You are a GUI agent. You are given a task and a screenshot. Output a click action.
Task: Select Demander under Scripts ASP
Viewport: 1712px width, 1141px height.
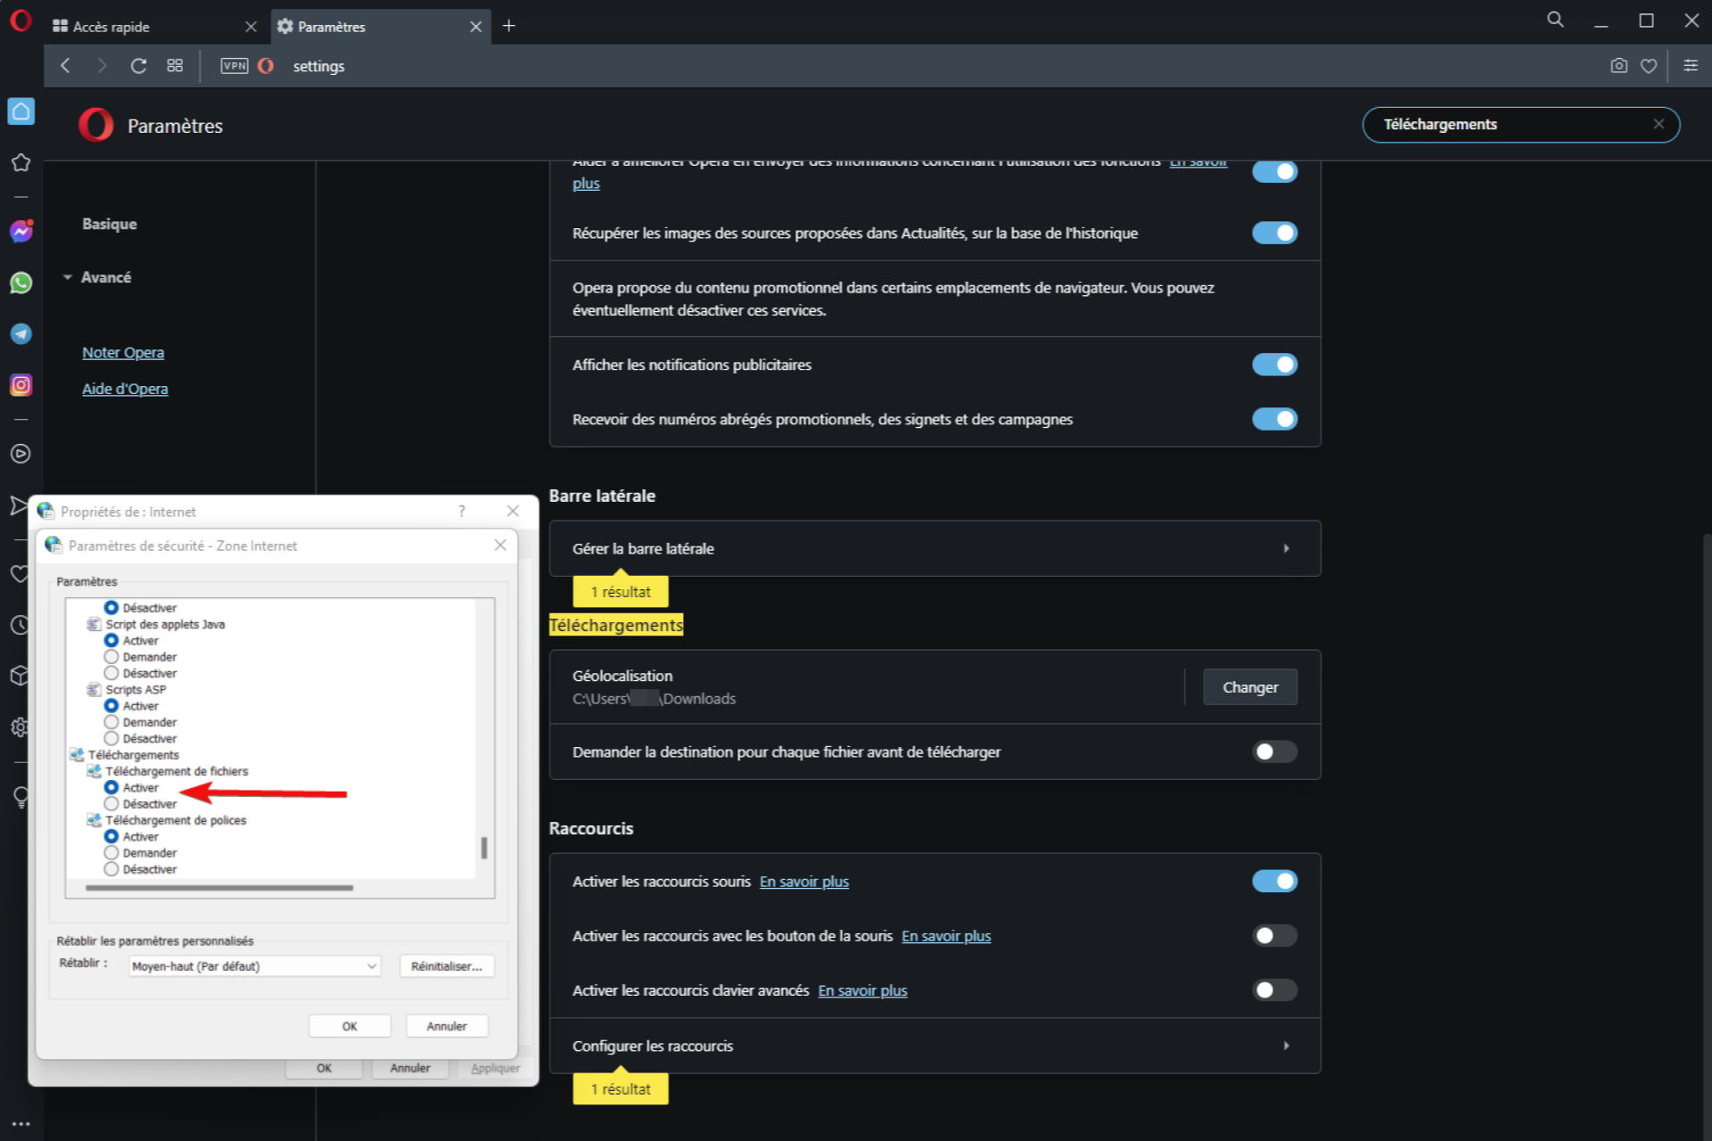point(111,722)
